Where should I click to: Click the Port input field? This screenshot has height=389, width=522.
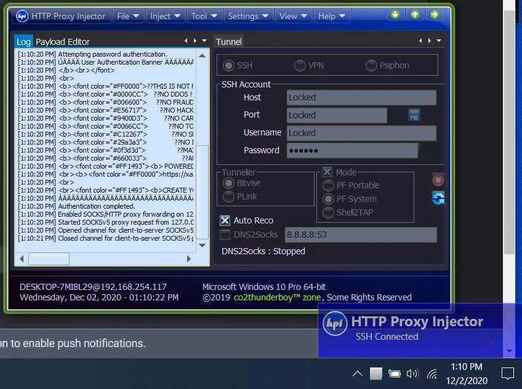point(337,115)
